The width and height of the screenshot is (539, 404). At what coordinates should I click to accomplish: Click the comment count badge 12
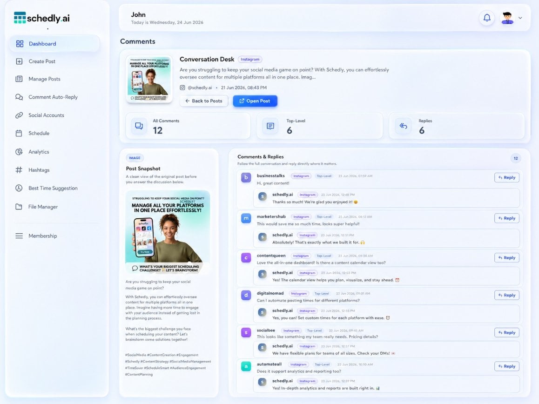pyautogui.click(x=516, y=158)
